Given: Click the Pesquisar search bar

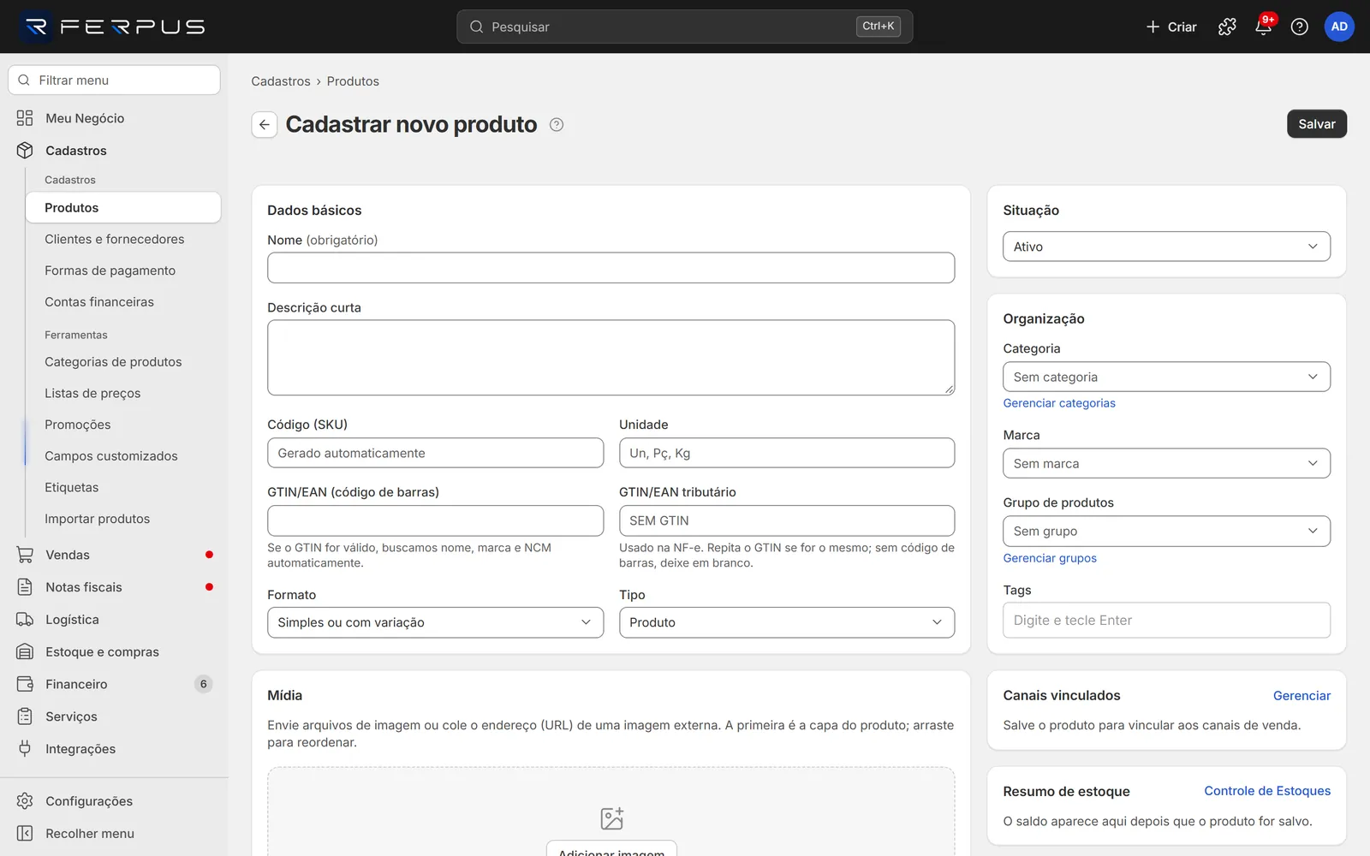Looking at the screenshot, I should [x=684, y=27].
